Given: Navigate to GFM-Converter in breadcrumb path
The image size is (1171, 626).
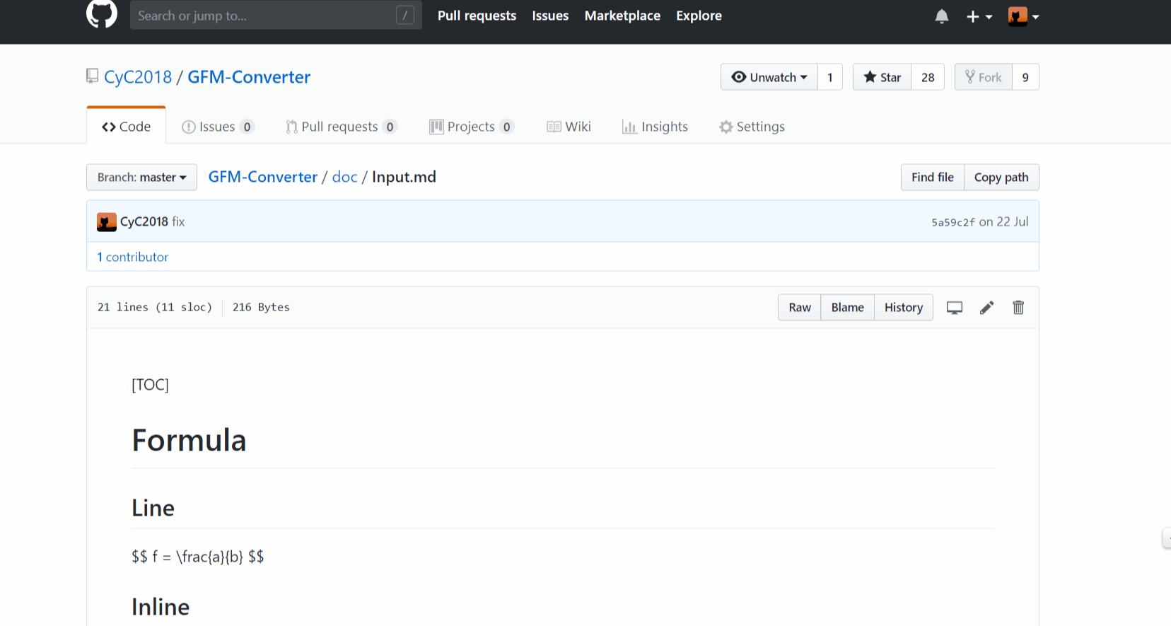Looking at the screenshot, I should click(x=262, y=177).
